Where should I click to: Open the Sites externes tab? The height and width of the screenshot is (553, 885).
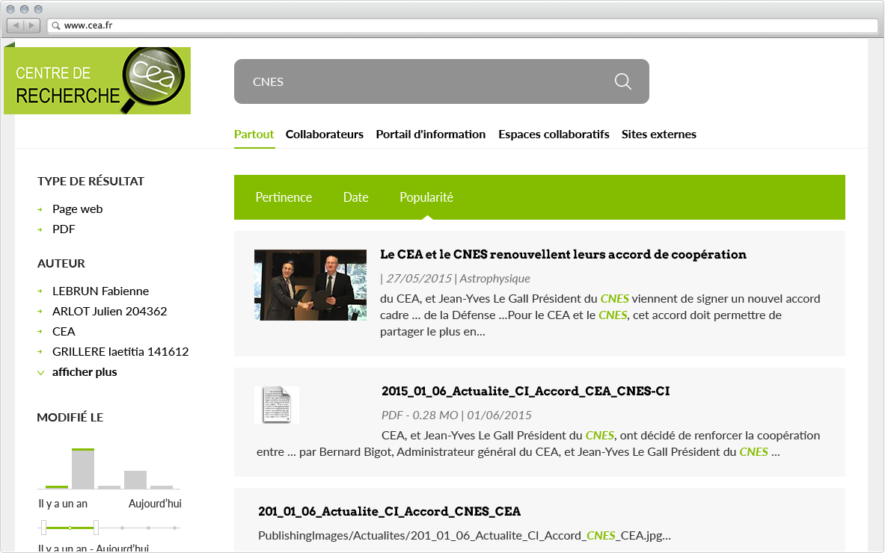coord(658,135)
